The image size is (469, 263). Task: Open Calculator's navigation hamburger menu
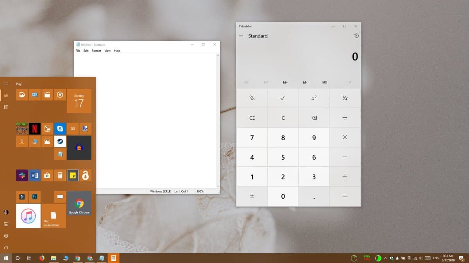pyautogui.click(x=241, y=35)
